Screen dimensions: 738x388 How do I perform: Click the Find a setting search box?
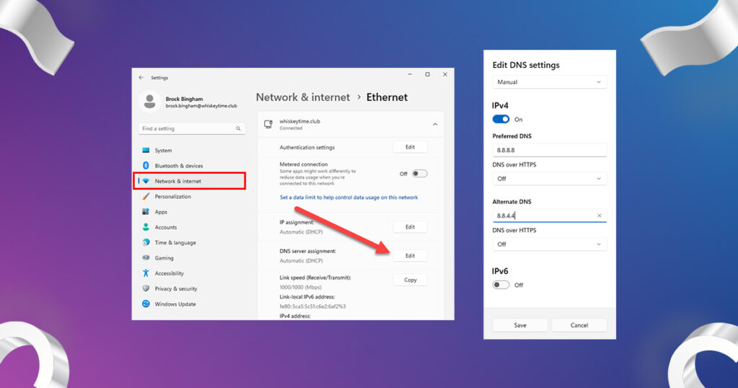[192, 128]
